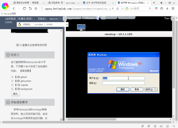Open address bar dropdown arrow
This screenshot has width=178, height=128.
122,8
